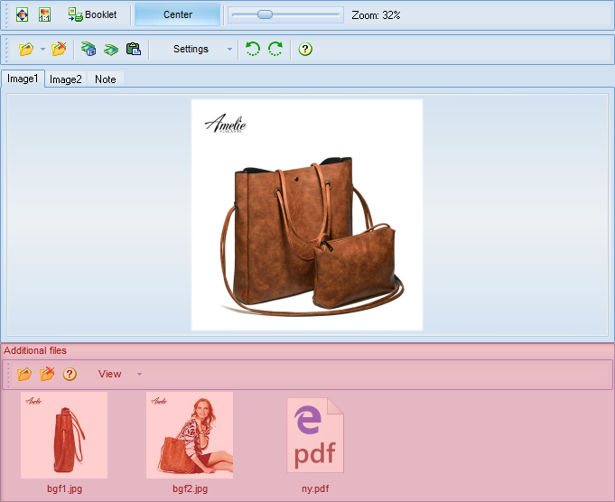Open the Booklet view
615x502 pixels.
[92, 15]
